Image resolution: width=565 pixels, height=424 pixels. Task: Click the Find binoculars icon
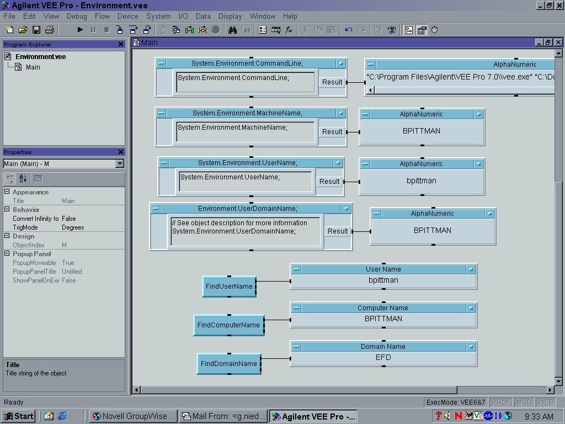click(232, 30)
